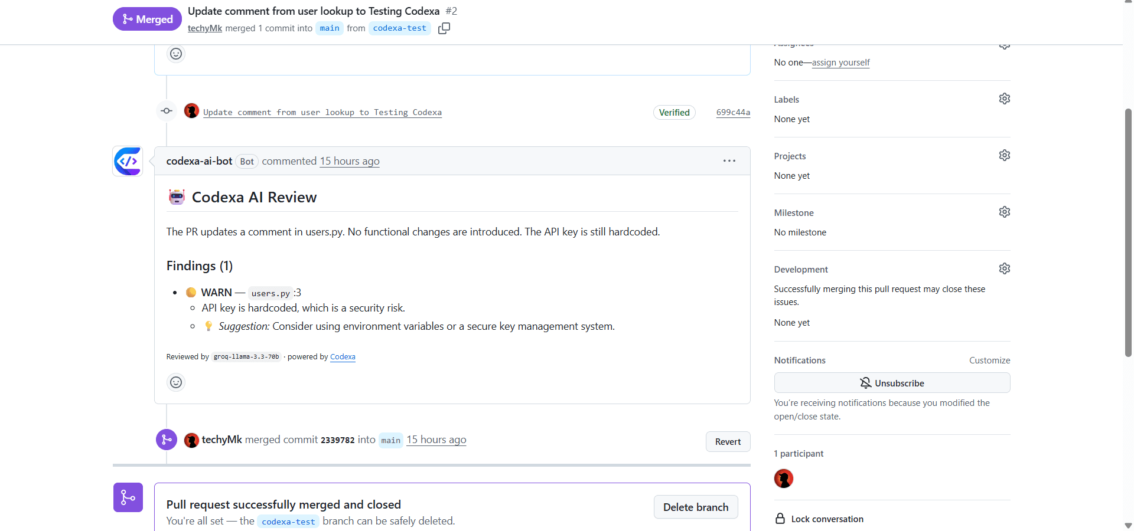Image resolution: width=1134 pixels, height=531 pixels.
Task: Click the lock icon beside Lock conversation
Action: (780, 519)
